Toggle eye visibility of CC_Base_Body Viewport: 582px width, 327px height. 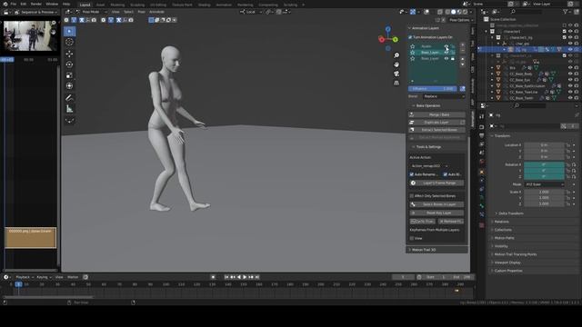(x=570, y=74)
